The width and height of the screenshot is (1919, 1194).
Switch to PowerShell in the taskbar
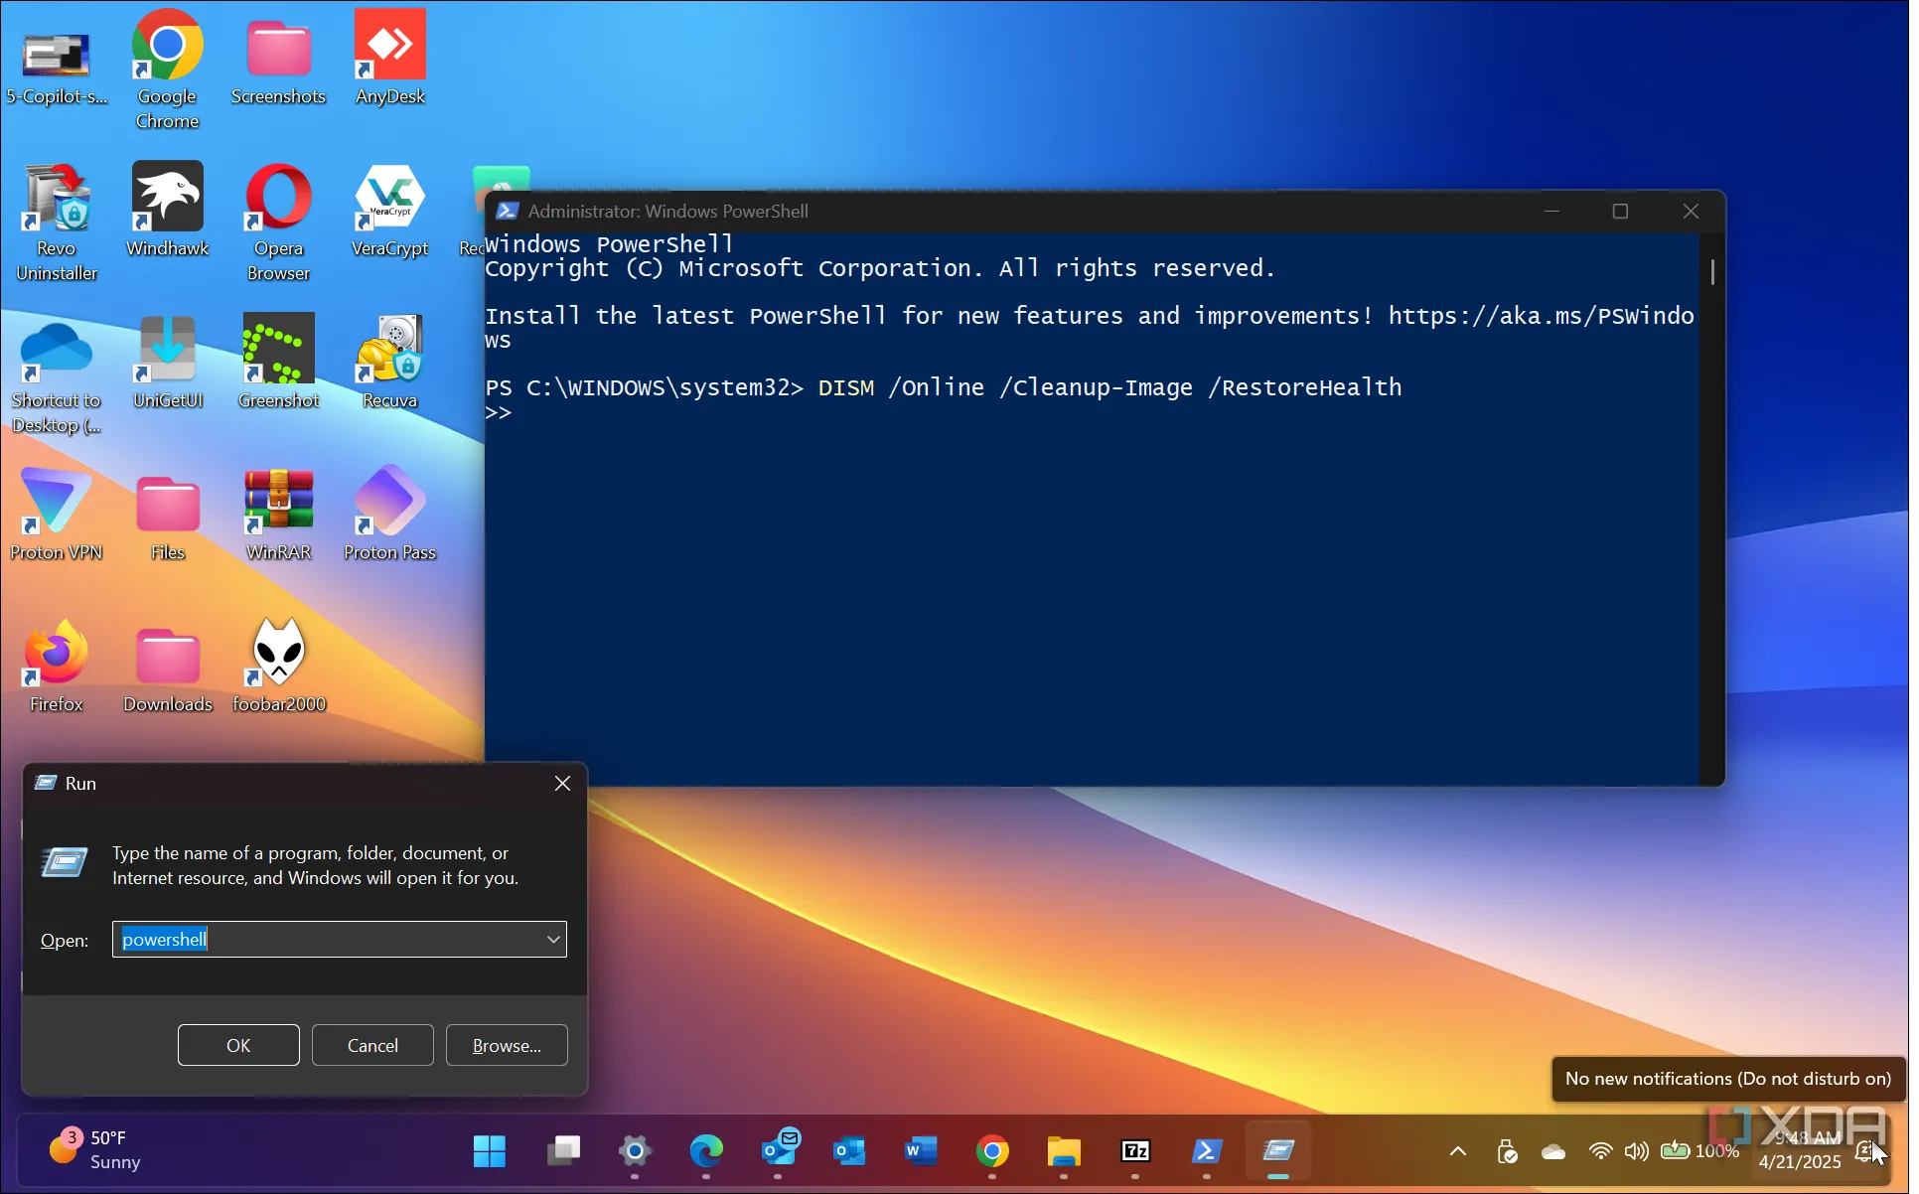tap(1207, 1151)
